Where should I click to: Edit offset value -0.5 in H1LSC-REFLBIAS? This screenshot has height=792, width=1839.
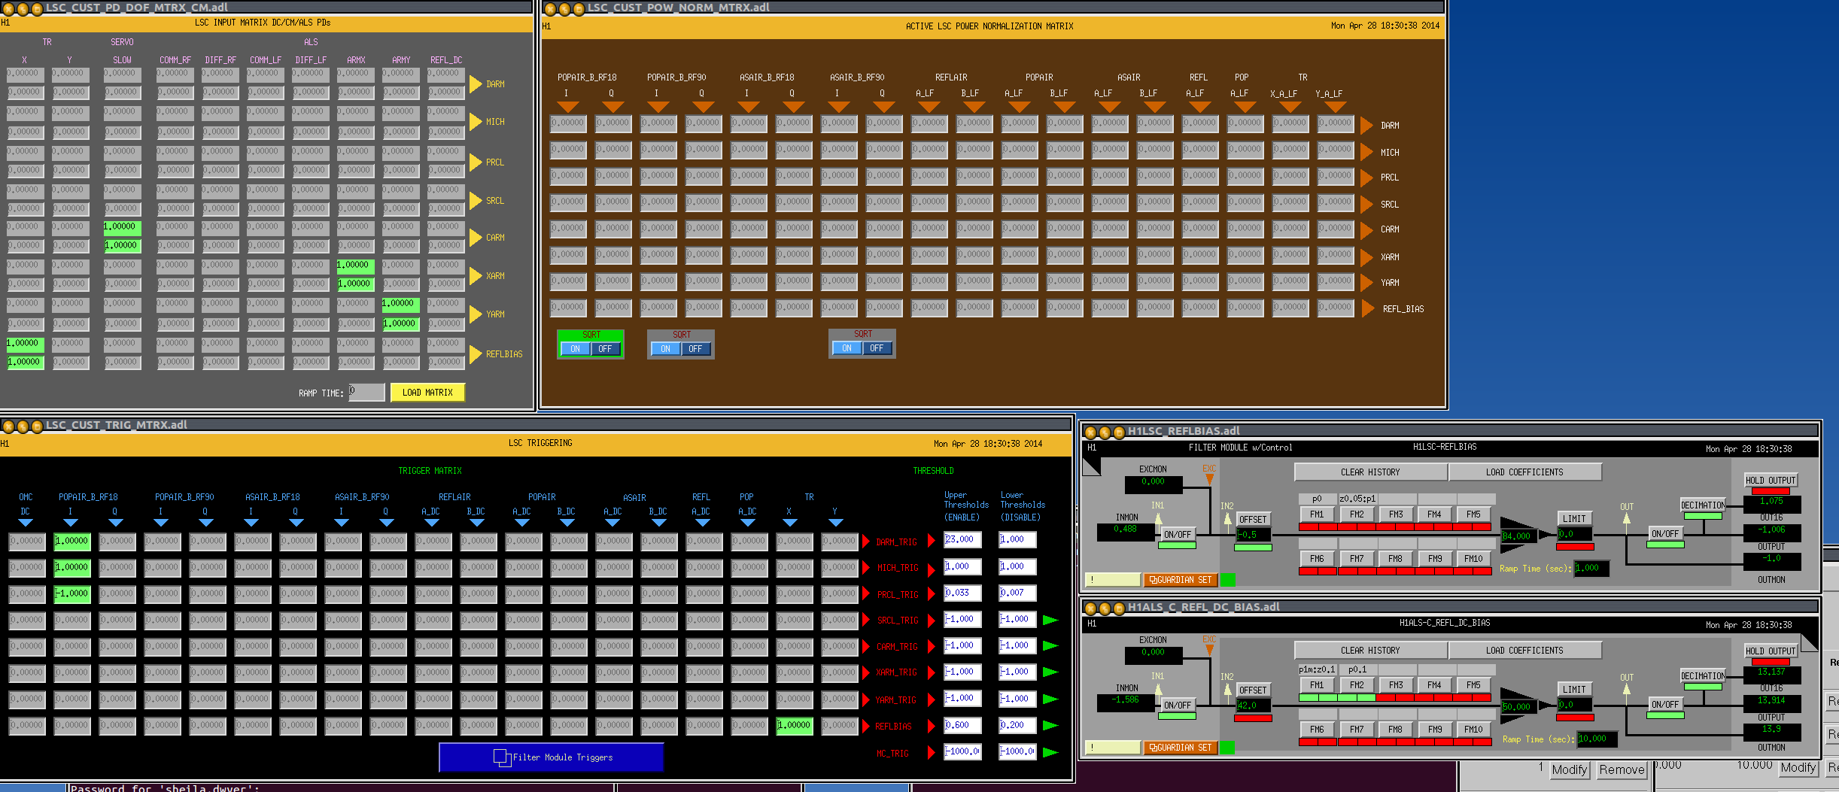pos(1253,535)
